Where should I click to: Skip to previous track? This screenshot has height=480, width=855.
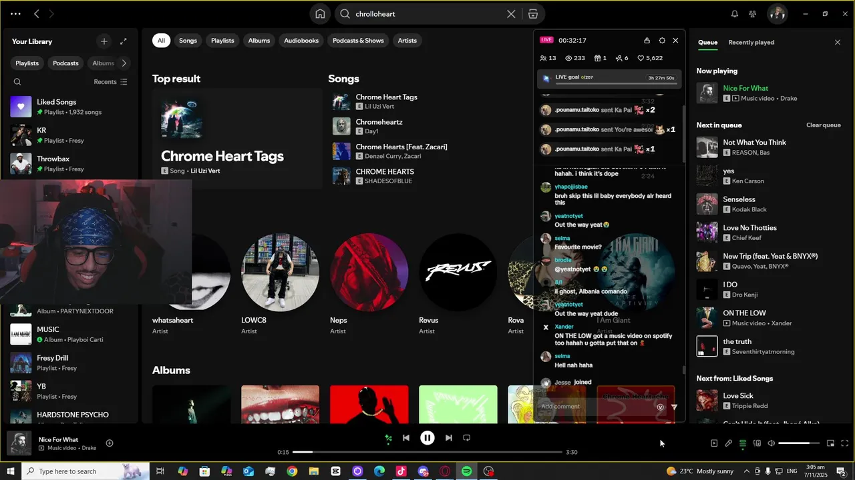coord(406,438)
